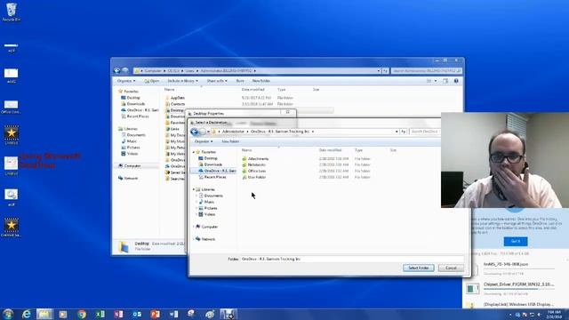Select Downloads in background Explorer sidebar
This screenshot has width=569, height=320.
point(136,104)
